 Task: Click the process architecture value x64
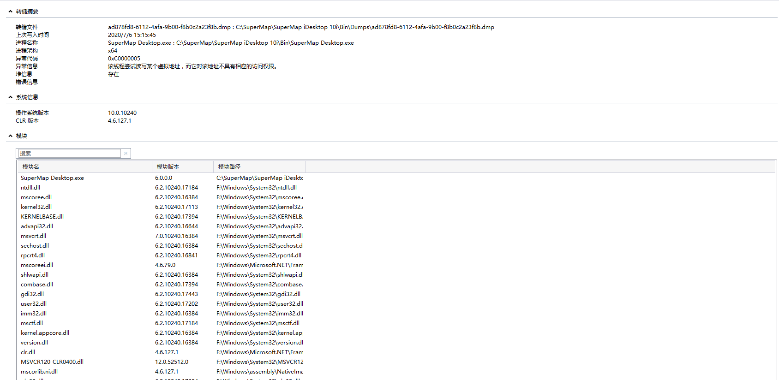tap(113, 51)
